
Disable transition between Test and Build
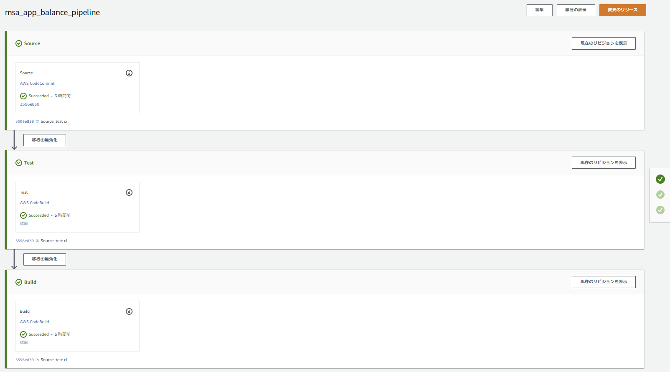point(45,259)
